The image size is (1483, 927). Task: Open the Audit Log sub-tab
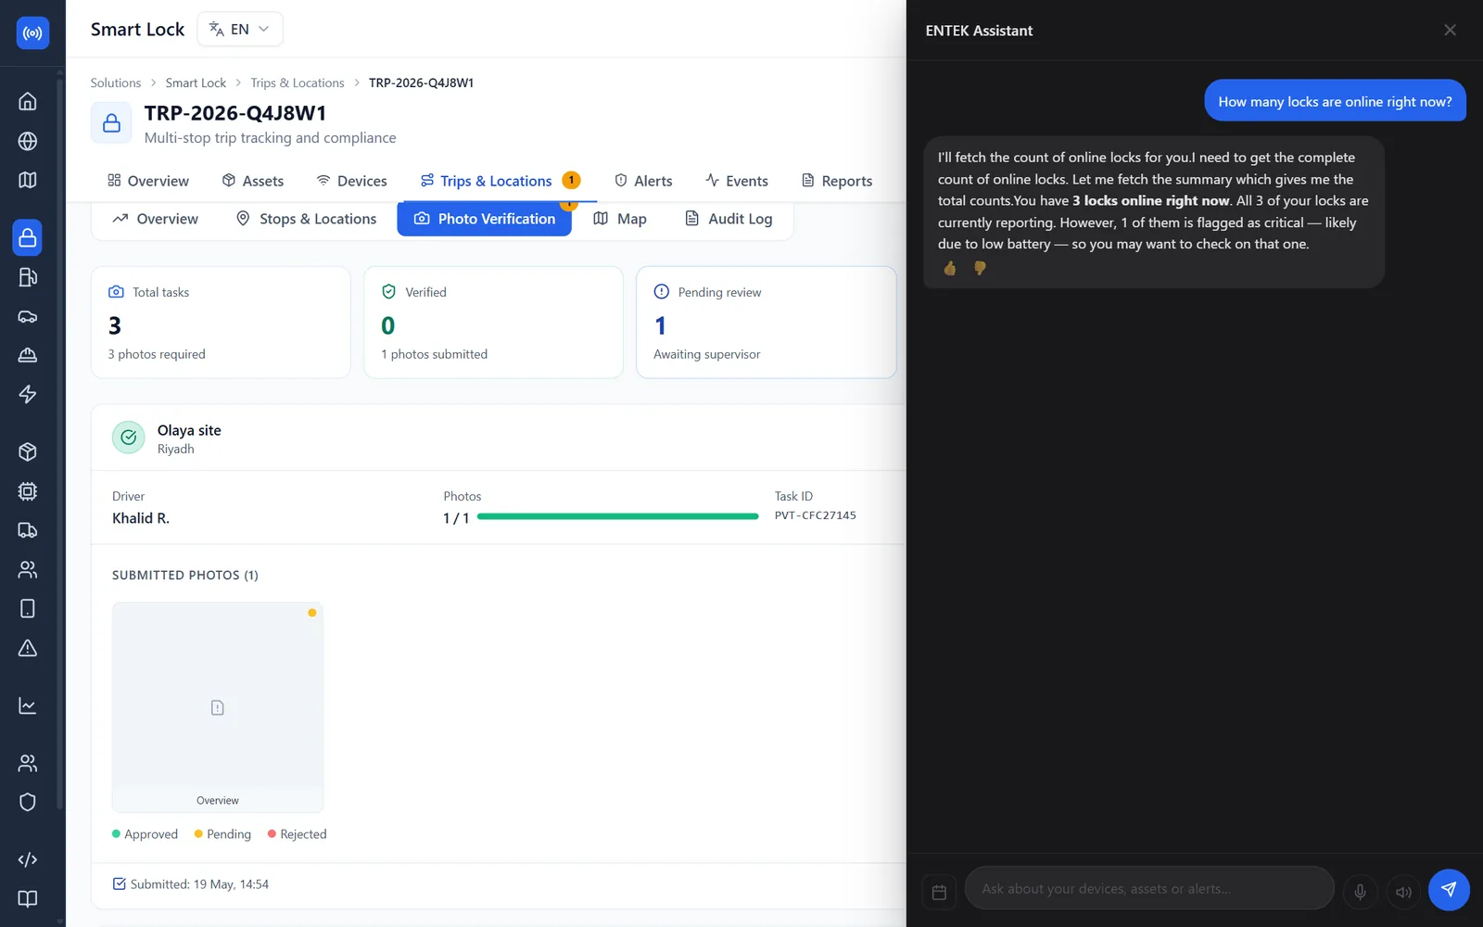[729, 219]
